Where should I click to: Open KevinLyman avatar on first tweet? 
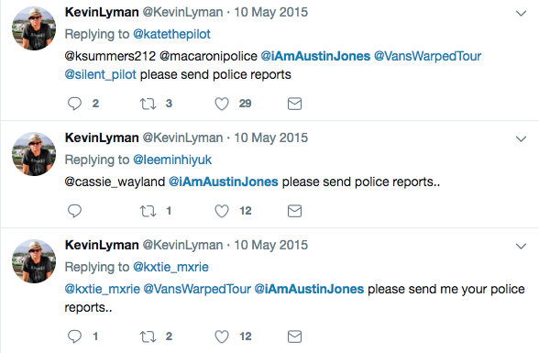click(x=34, y=28)
